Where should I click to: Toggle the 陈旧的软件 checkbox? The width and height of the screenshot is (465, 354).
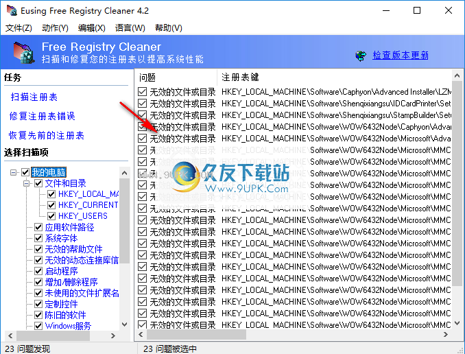coord(38,315)
